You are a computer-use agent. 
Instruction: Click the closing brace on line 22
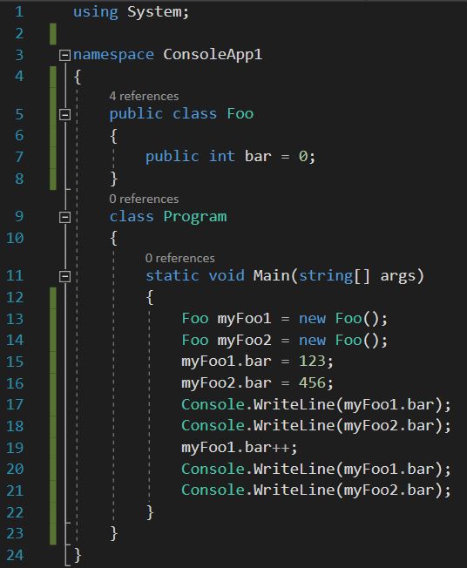[150, 512]
